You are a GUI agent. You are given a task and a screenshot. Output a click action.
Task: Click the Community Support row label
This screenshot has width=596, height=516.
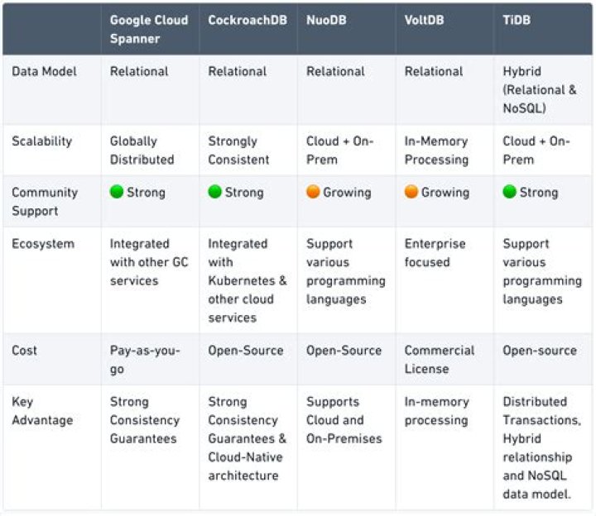[45, 202]
